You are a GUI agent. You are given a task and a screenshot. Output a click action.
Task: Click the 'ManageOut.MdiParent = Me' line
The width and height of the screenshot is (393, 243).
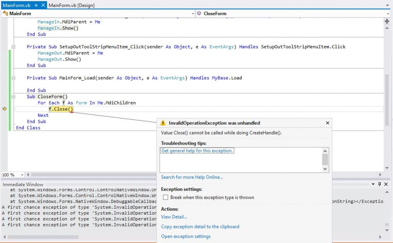point(70,53)
